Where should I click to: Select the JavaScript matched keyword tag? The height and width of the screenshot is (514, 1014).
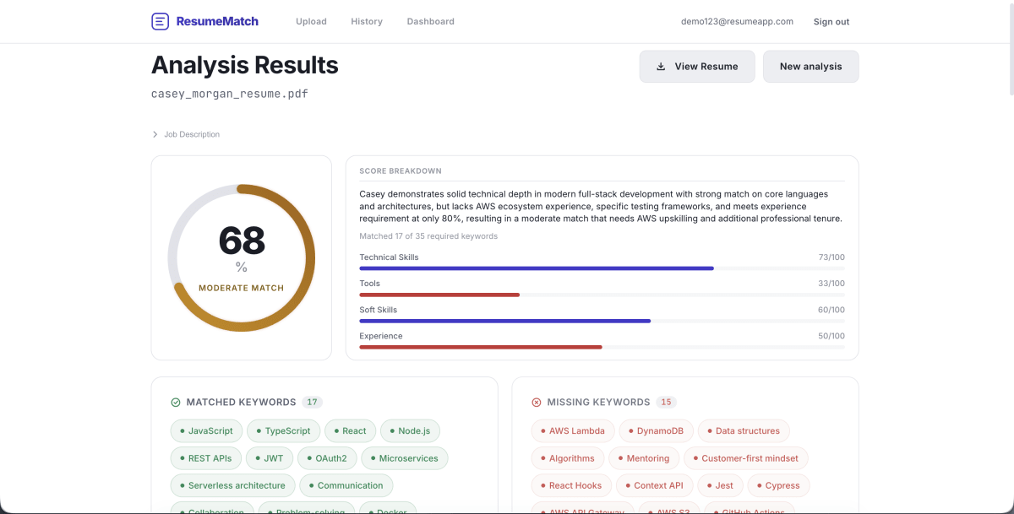click(x=206, y=431)
